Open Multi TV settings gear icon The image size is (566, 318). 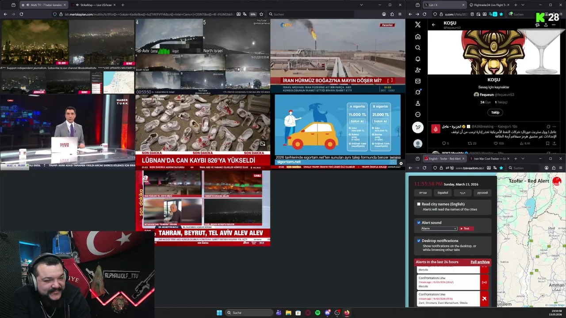401,163
